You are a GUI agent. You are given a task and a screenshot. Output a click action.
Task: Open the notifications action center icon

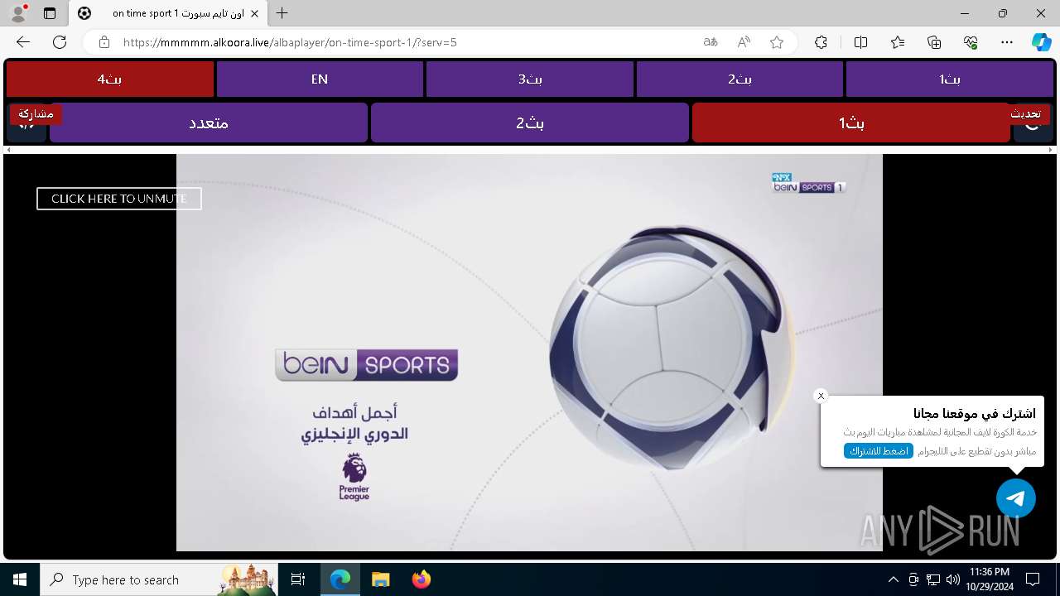coord(1033,579)
